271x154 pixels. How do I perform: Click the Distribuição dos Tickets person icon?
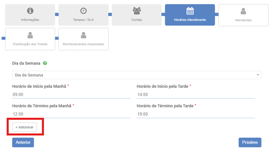pos(30,35)
